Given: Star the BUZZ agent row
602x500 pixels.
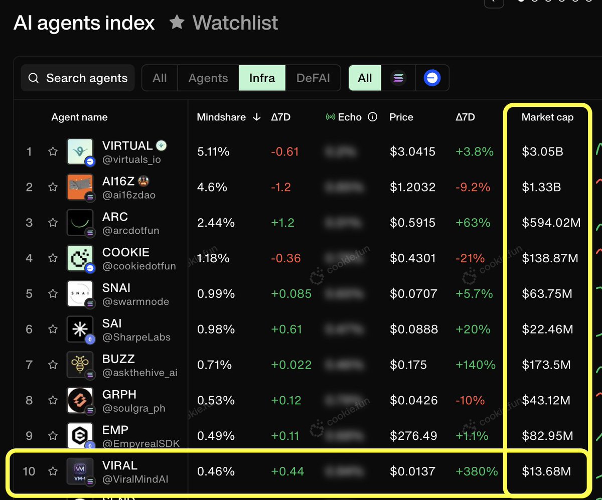Looking at the screenshot, I should (x=53, y=365).
